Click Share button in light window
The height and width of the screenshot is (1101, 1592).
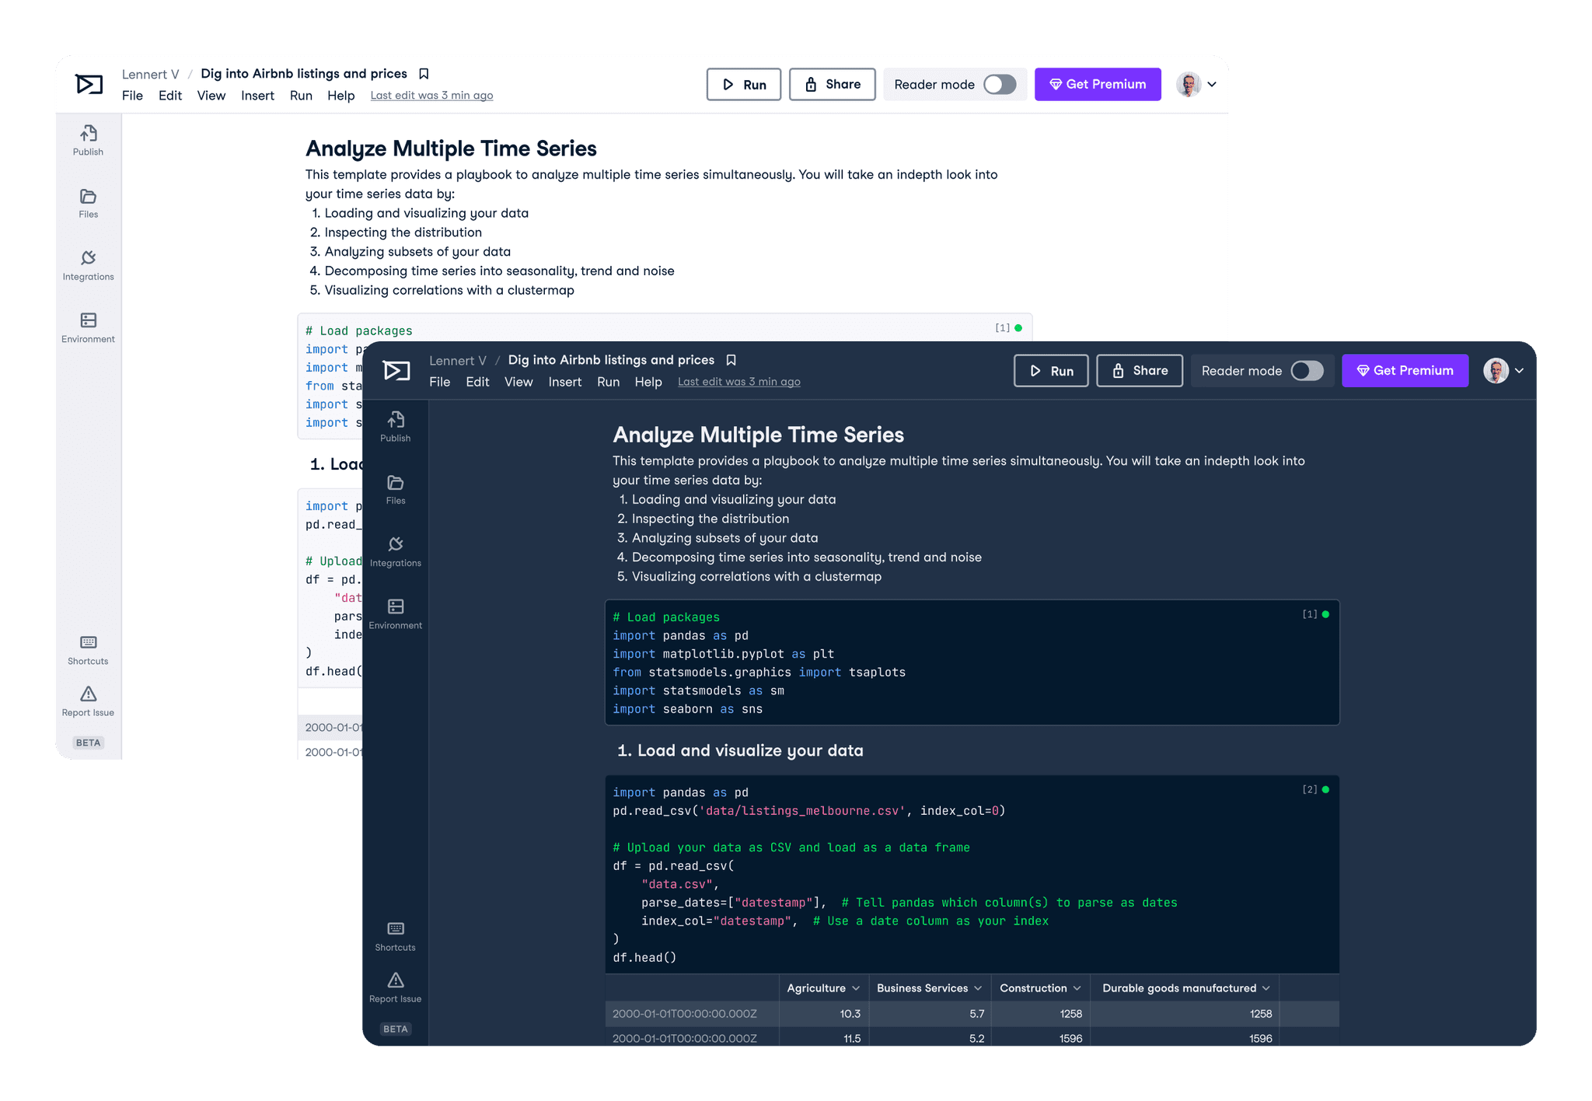[x=832, y=84]
